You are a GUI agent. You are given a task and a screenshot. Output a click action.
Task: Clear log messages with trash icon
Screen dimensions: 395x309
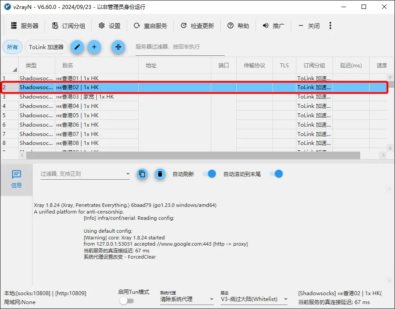[160, 174]
